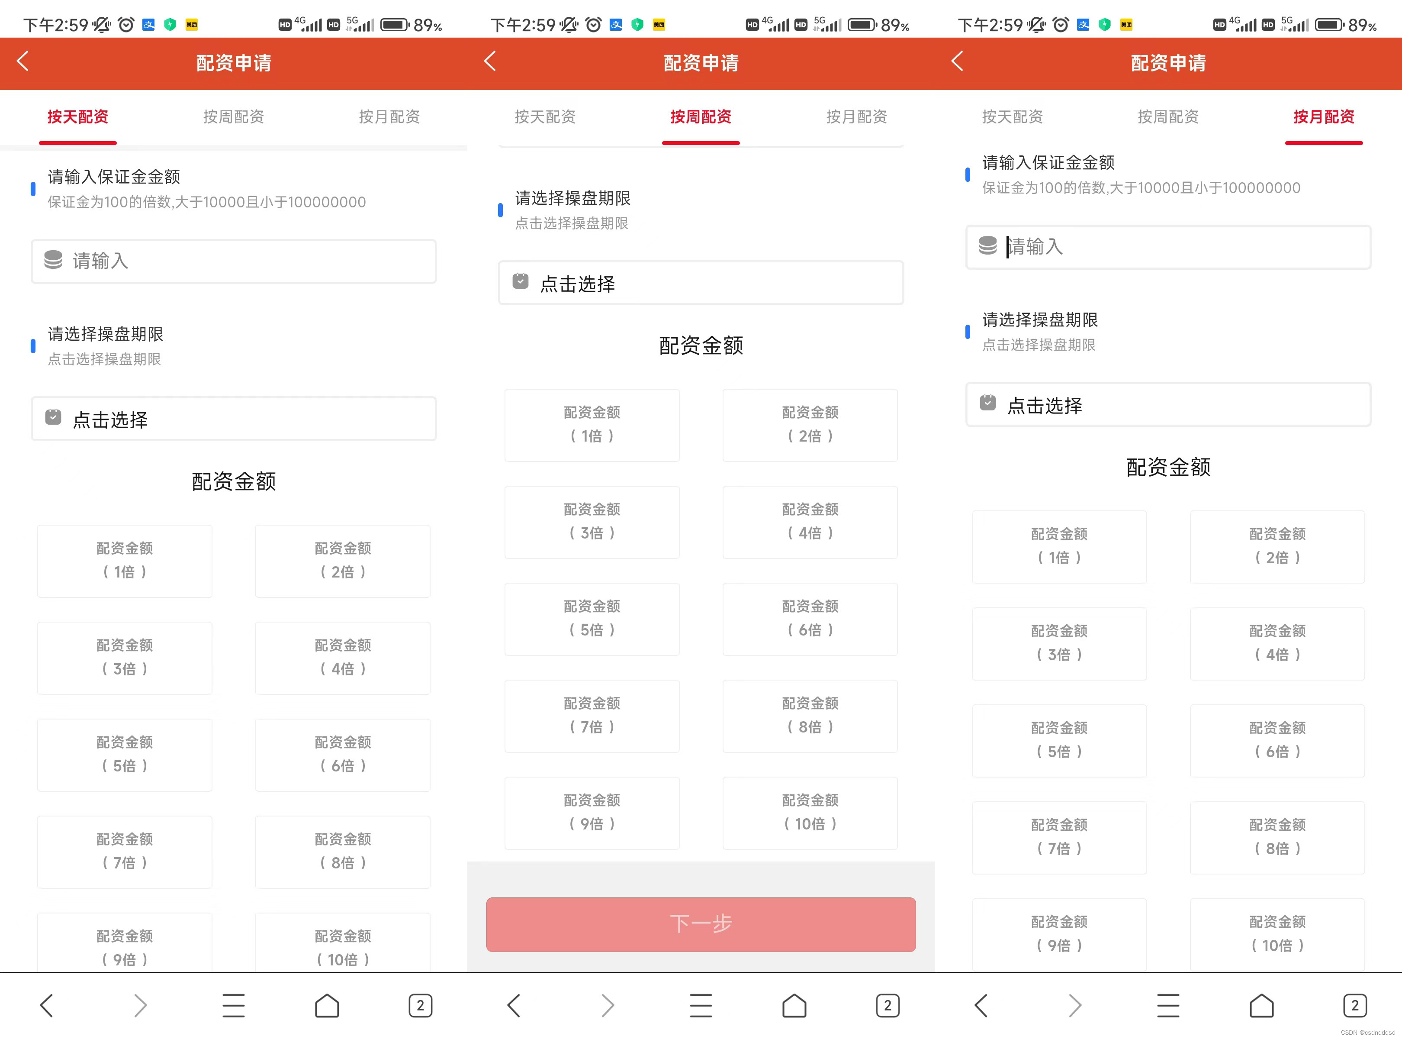Viewport: 1402px width, 1039px height.
Task: Tap calendar icon in middle screen's period selector
Action: pyautogui.click(x=521, y=281)
